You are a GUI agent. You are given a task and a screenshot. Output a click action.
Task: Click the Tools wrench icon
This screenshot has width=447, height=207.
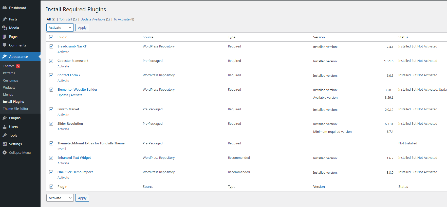(x=5, y=135)
